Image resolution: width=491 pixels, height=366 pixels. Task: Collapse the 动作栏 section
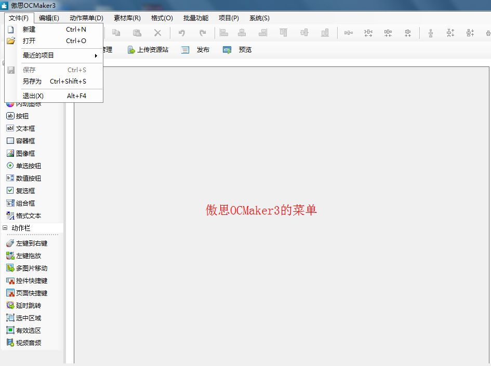tap(5, 228)
